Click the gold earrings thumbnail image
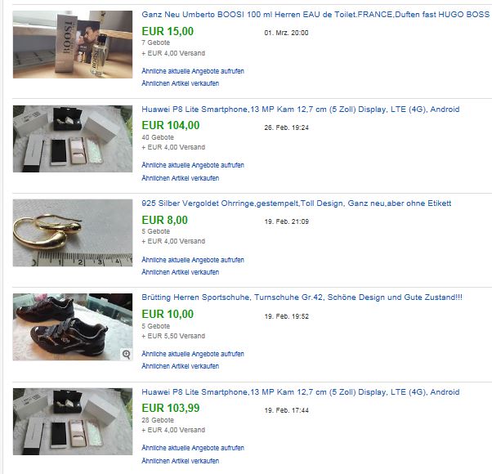This screenshot has height=474, width=492. point(73,233)
